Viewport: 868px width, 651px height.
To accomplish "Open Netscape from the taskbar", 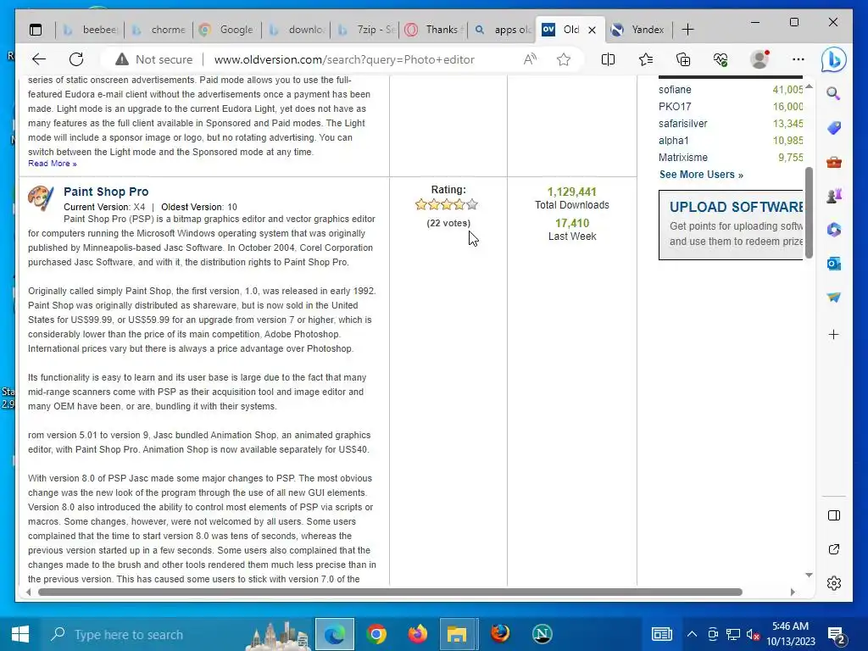I will pos(542,634).
